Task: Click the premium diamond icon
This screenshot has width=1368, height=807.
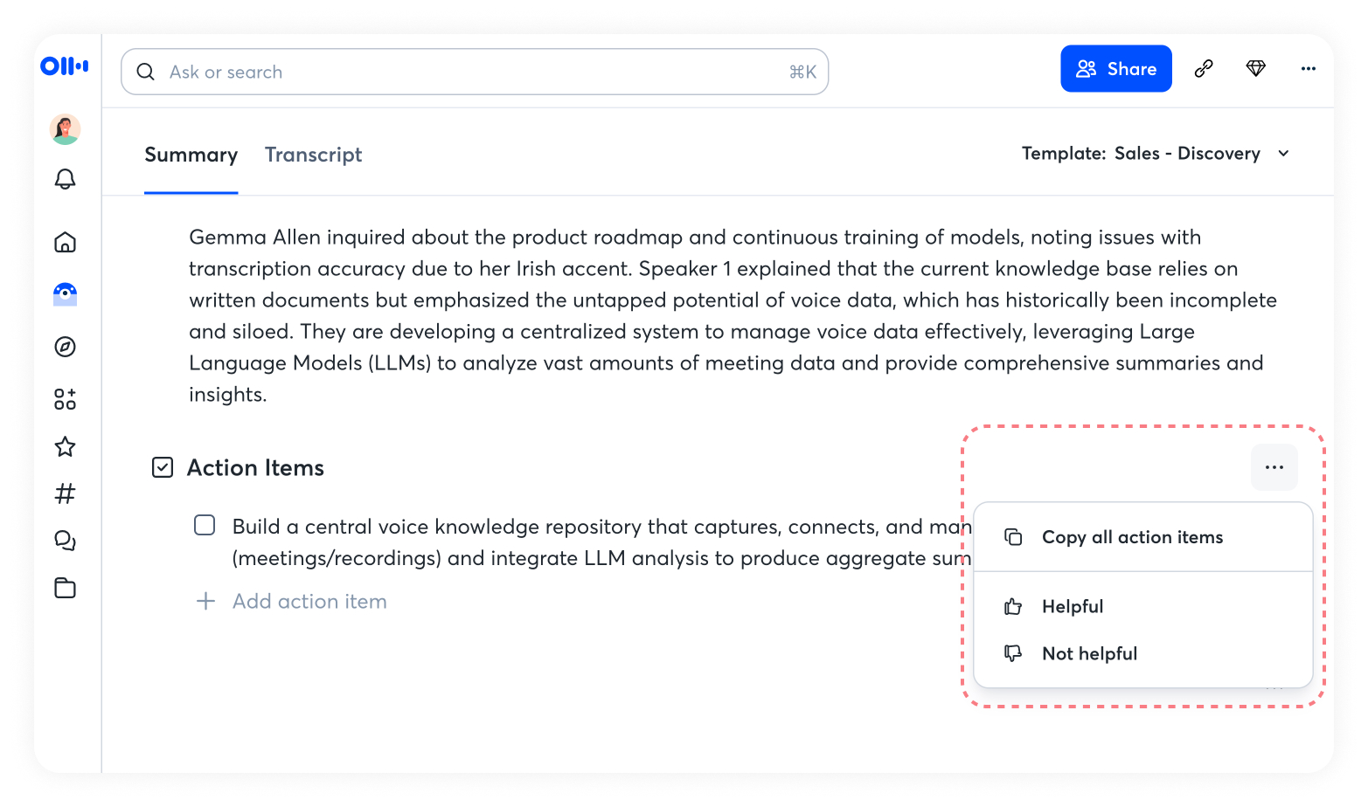Action: coord(1255,68)
